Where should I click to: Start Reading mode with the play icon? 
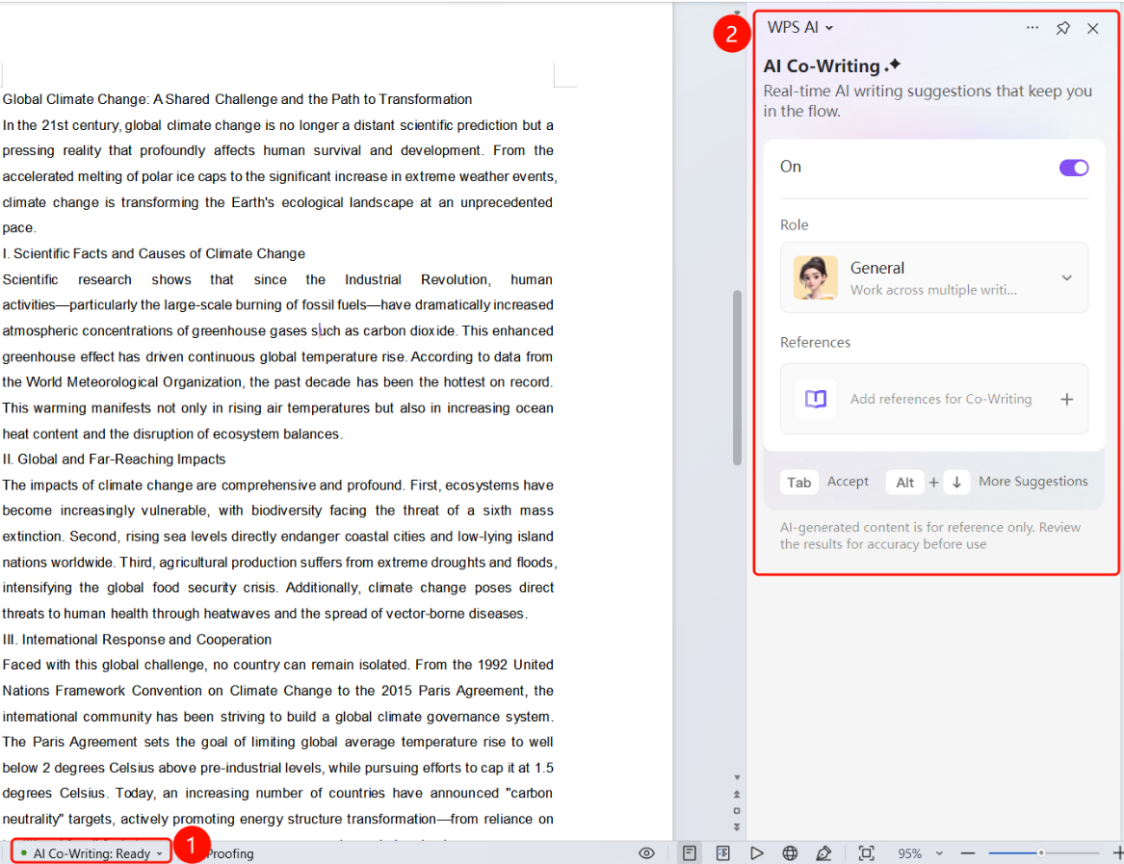point(756,853)
